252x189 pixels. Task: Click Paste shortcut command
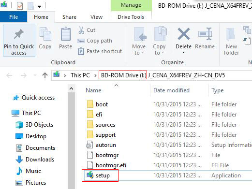point(100,51)
